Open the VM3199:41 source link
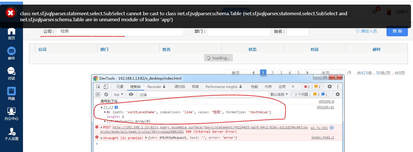 325,107
